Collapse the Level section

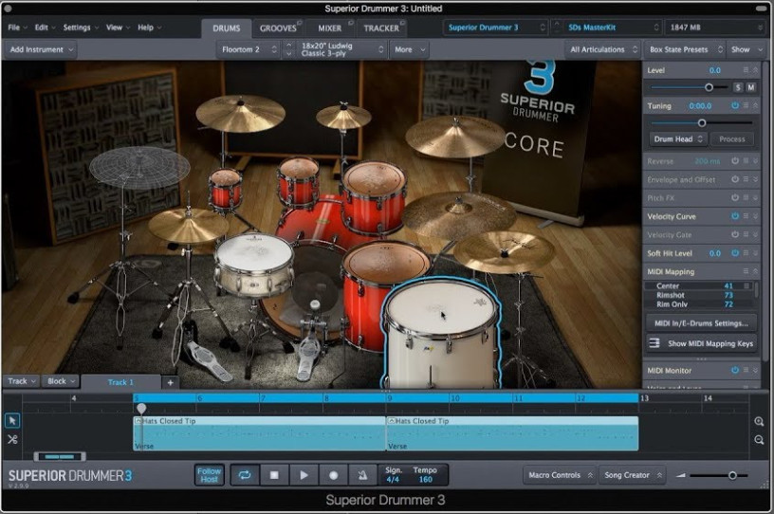click(755, 70)
